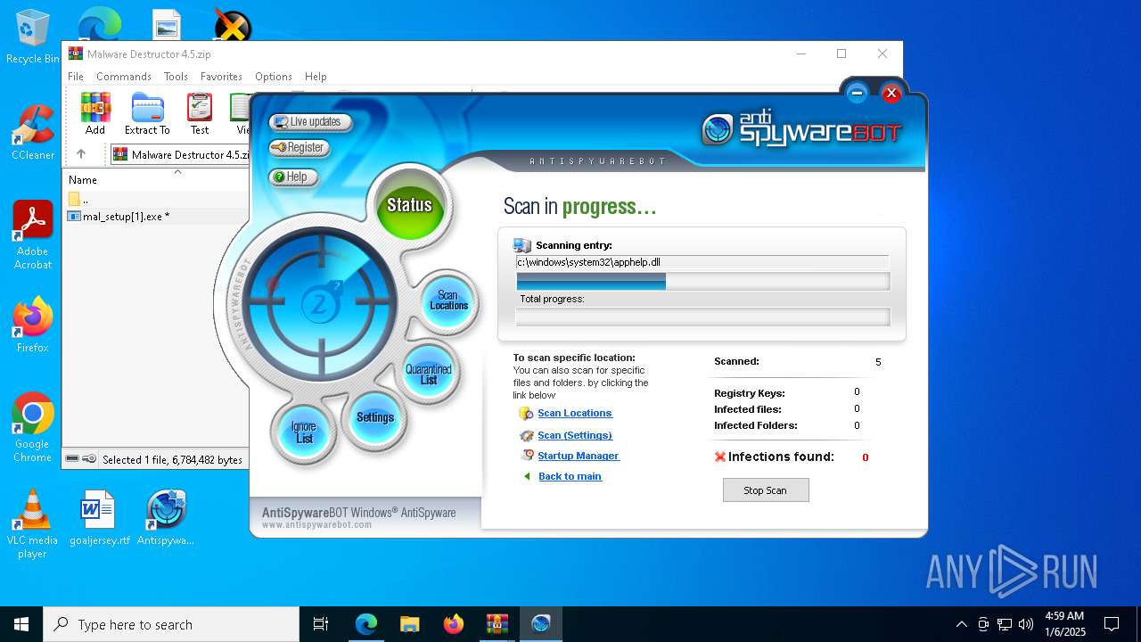Screen dimensions: 1141x642
Task: Open the Google Chrome desktop shortcut
Action: click(x=32, y=427)
